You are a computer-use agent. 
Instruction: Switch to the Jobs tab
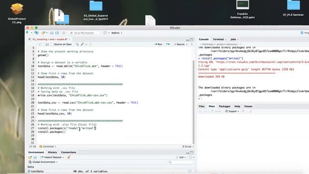coord(233,39)
